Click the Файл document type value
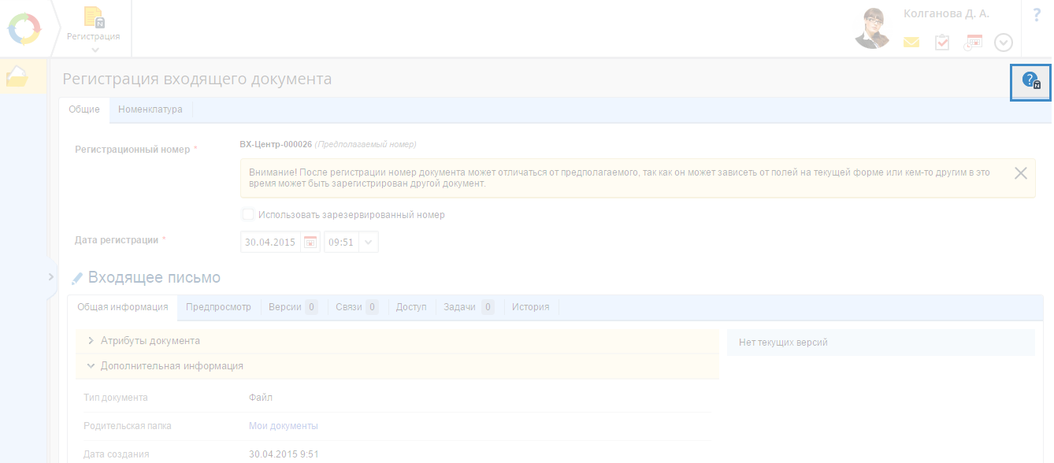 click(x=261, y=398)
